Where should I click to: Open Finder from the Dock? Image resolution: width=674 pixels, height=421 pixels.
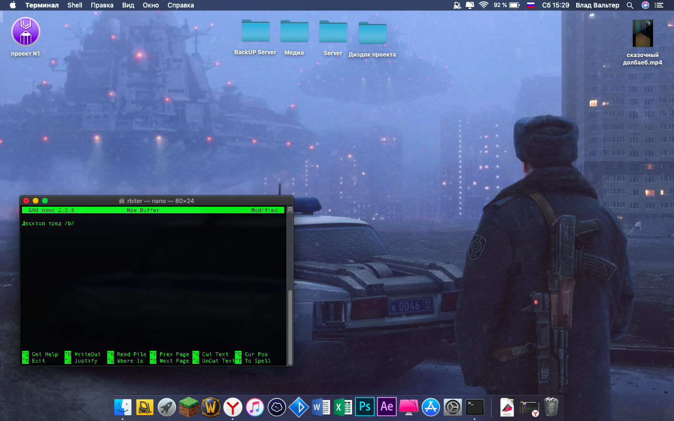click(x=123, y=407)
